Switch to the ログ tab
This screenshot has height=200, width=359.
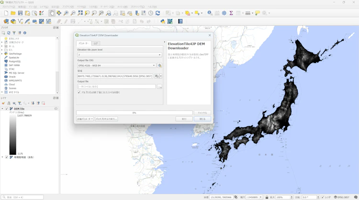pyautogui.click(x=96, y=43)
